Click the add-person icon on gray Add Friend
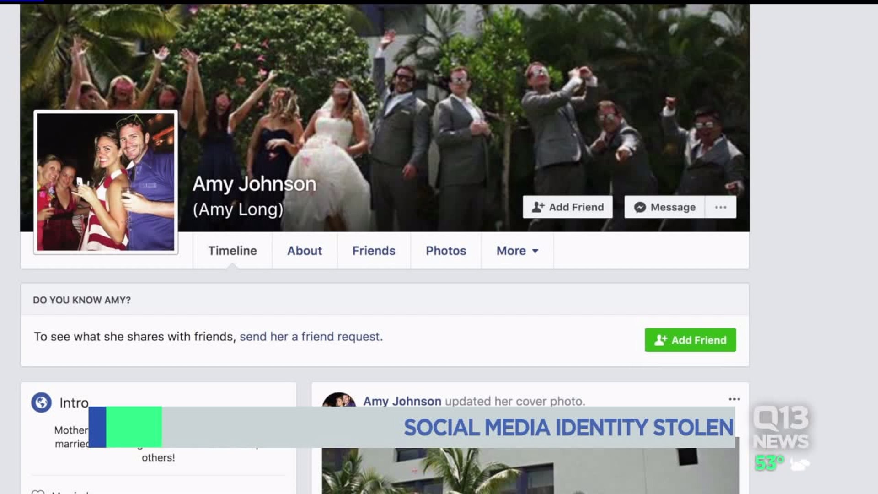The image size is (878, 494). pos(538,207)
